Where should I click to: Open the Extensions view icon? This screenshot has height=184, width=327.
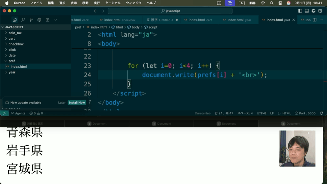coord(48,20)
